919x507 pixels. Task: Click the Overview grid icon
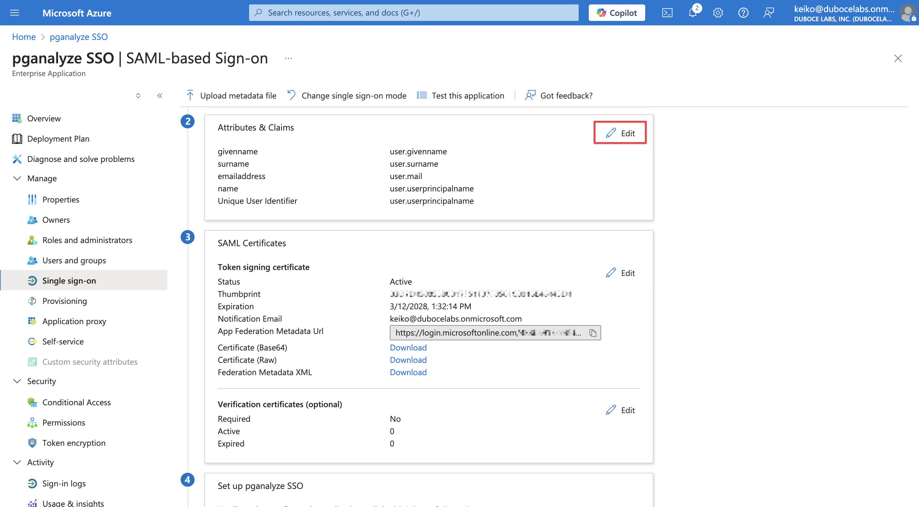coord(17,119)
